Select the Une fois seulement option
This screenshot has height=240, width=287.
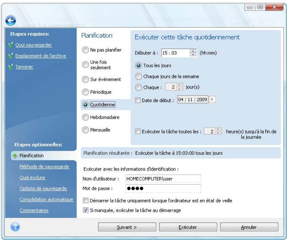(85, 64)
